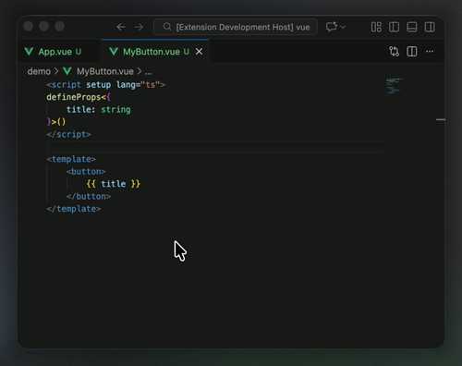Click the Vue logo on MyButton.vue tab
462x366 pixels.
(x=114, y=52)
